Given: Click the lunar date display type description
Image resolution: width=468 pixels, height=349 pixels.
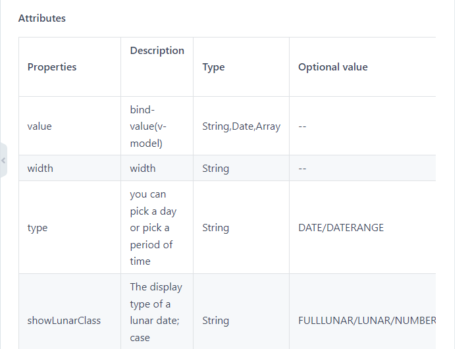Looking at the screenshot, I should point(155,313).
